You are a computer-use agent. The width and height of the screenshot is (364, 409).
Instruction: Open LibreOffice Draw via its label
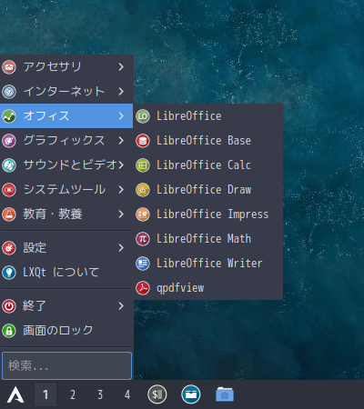click(x=204, y=190)
